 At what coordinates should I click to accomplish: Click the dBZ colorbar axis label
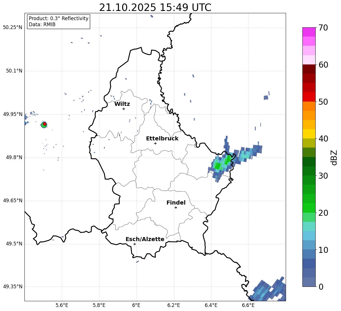point(334,157)
